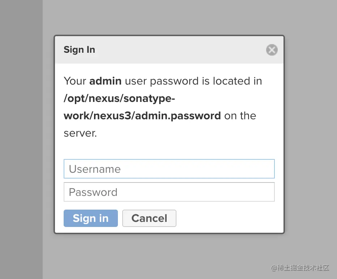Click the "/opt/nexus/sonatype-" path line

(119, 98)
